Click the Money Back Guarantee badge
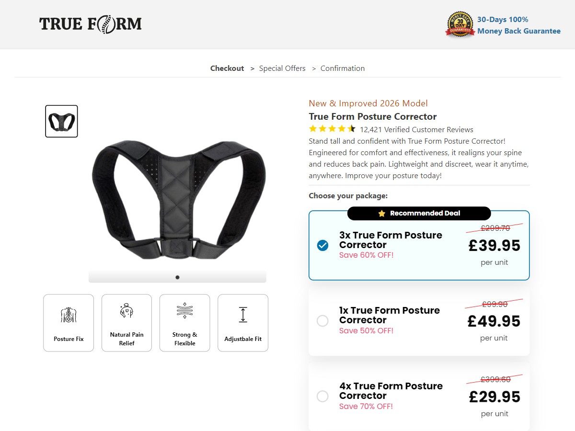 tap(460, 24)
